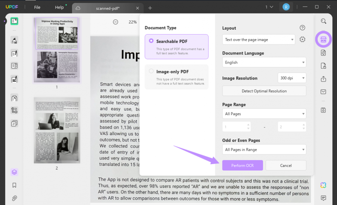Viewport: 337px width, 205px height.
Task: Open the Email tool icon
Action: tap(323, 92)
